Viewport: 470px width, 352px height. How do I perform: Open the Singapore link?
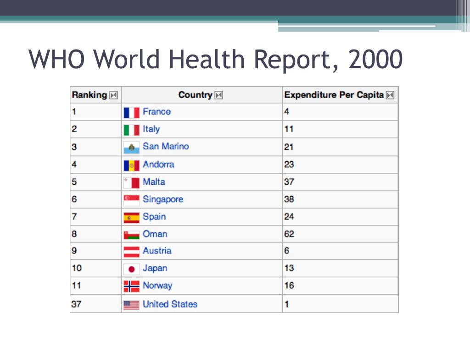tap(163, 199)
